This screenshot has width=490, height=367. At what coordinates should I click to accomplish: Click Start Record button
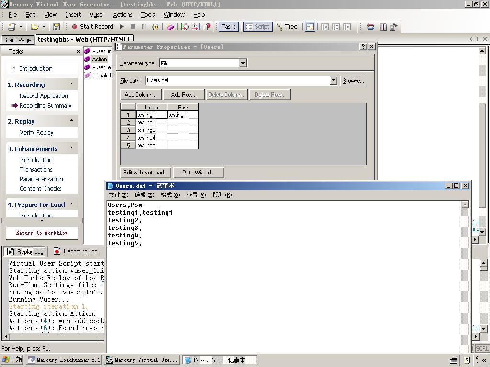(92, 27)
